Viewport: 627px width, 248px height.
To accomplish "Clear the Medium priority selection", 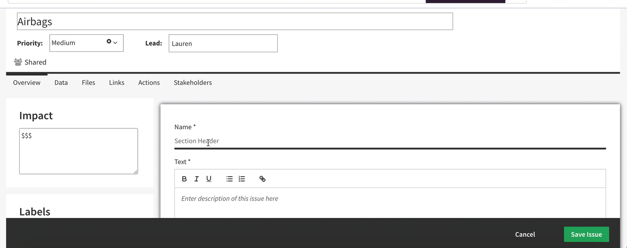I will pyautogui.click(x=109, y=41).
